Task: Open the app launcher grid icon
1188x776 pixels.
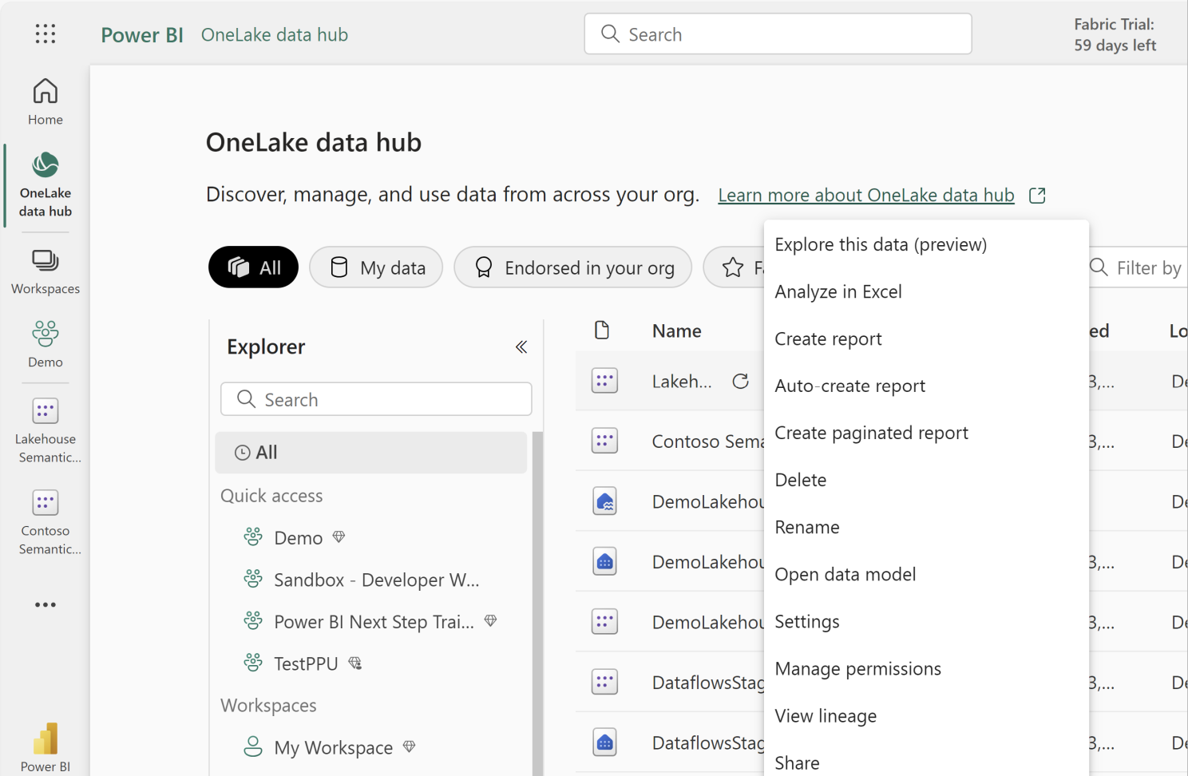Action: [46, 34]
